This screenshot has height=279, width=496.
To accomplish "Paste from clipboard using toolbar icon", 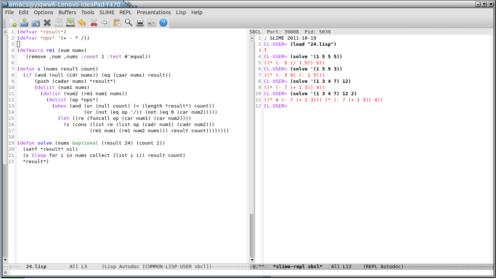I will 117,23.
